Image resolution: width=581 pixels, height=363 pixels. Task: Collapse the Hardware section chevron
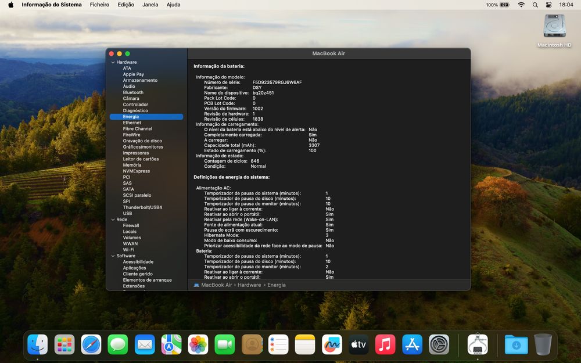pos(113,62)
